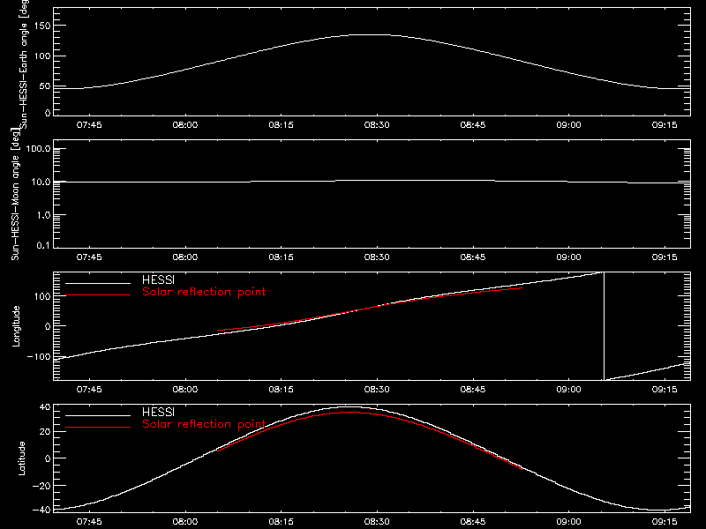
Task: Click 08:45 under the Latitude plot
Action: click(473, 522)
